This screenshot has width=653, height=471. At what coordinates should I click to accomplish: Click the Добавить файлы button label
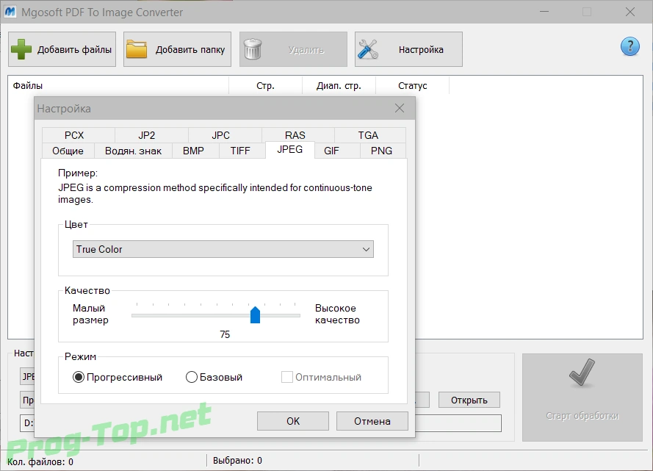pos(74,49)
